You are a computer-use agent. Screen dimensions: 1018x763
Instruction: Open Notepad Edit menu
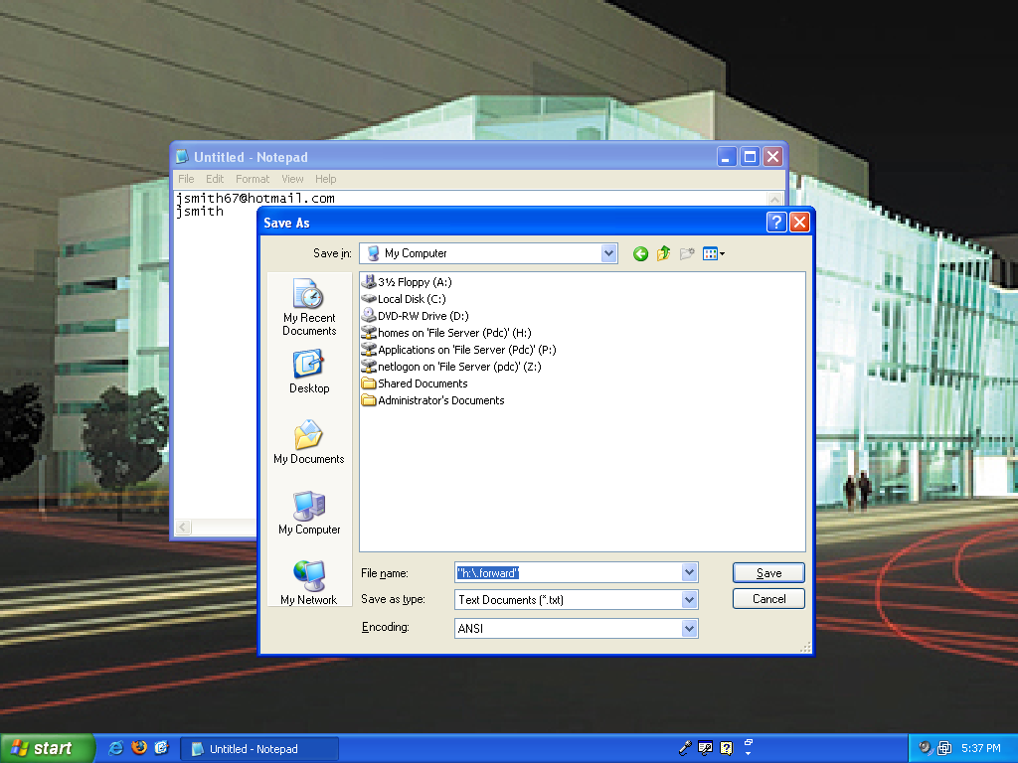(215, 179)
